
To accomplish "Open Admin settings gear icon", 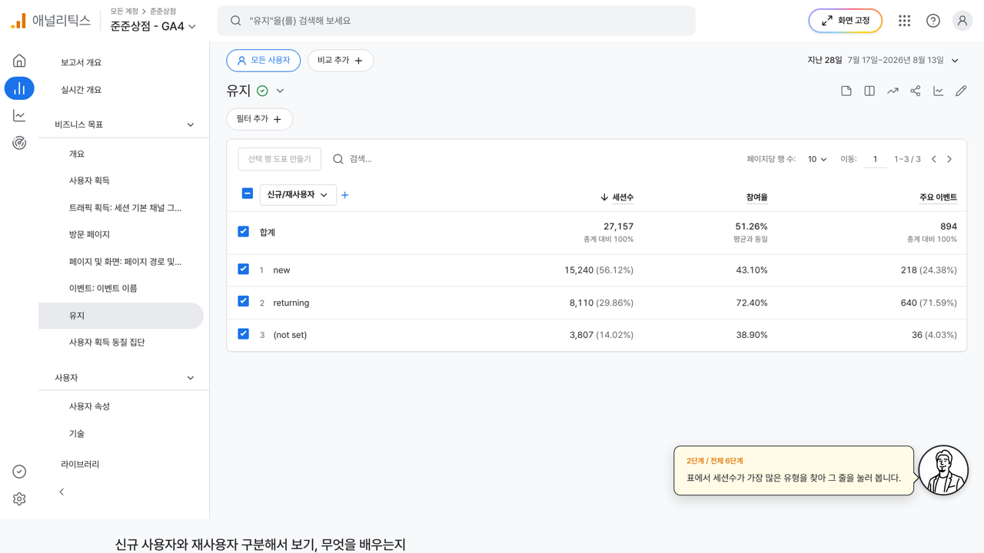I will [19, 499].
